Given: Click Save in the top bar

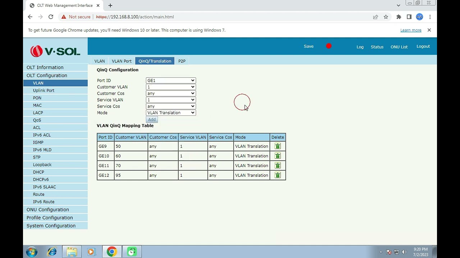Looking at the screenshot, I should [x=309, y=47].
